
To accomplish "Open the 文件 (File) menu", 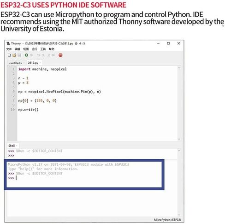I will point(9,49).
